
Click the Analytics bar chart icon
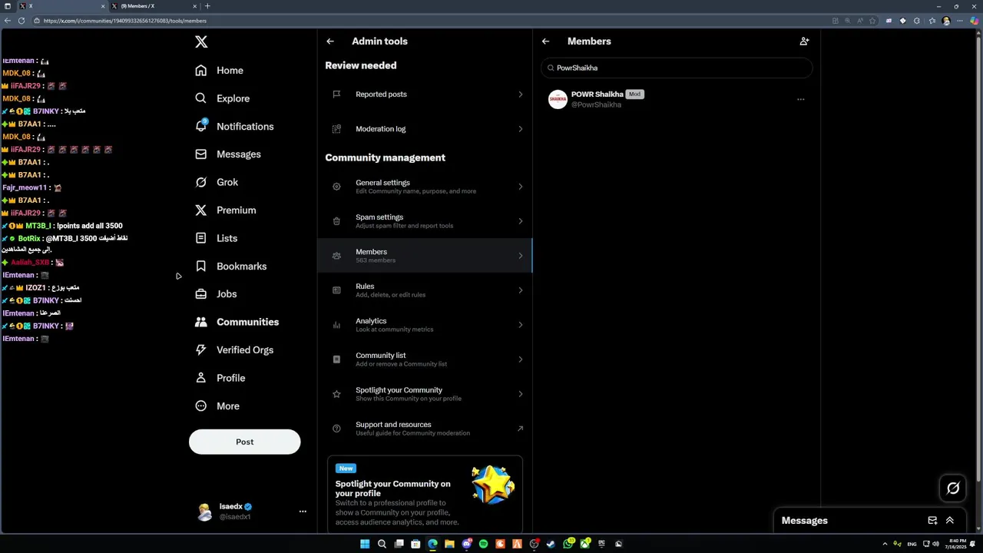[336, 325]
